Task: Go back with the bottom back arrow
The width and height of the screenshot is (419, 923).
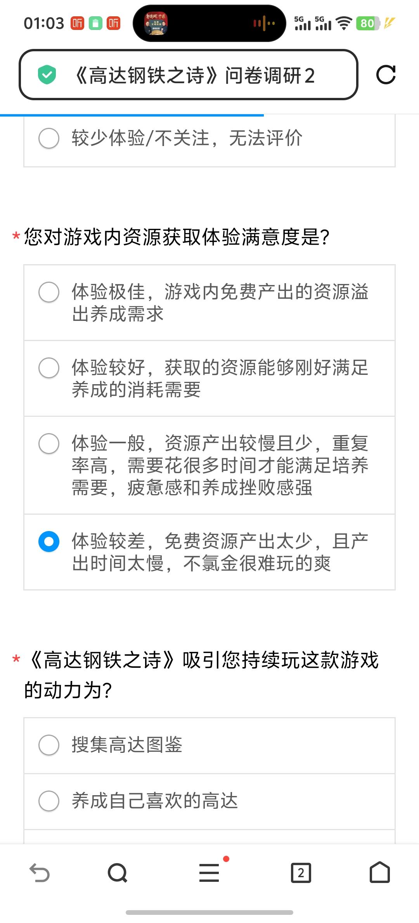Action: pos(40,873)
